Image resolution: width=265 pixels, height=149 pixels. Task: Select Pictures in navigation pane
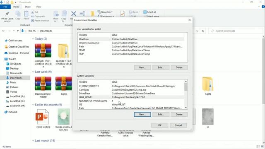pos(14,87)
